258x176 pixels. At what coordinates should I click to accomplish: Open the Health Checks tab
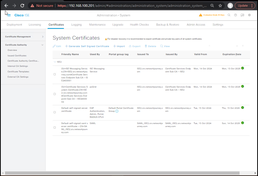(x=139, y=25)
